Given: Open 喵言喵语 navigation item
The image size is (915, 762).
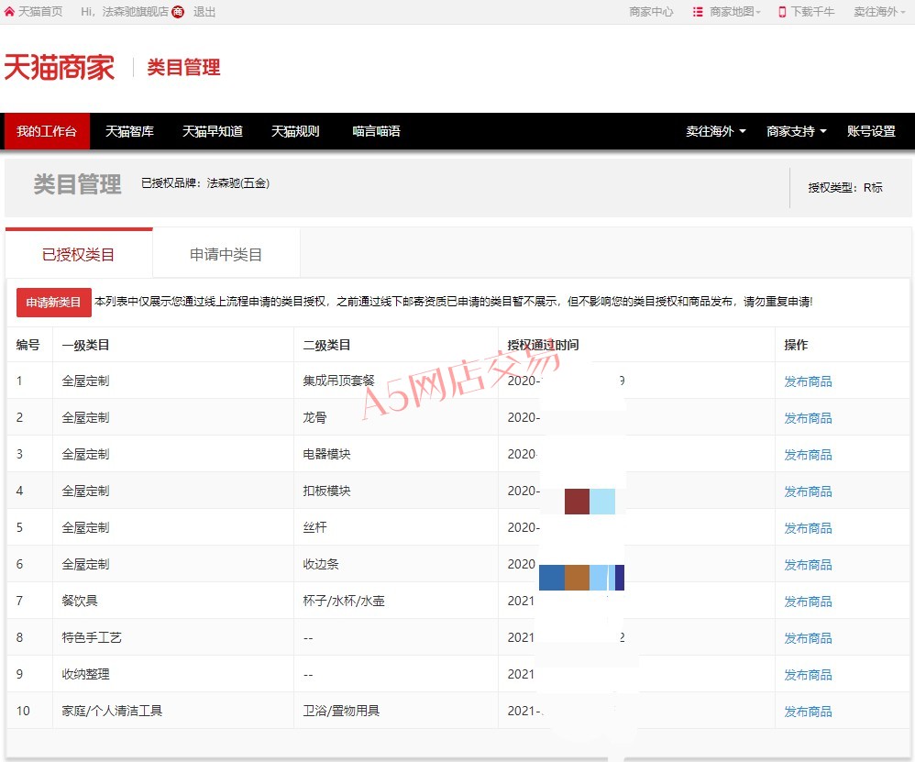Looking at the screenshot, I should coord(377,131).
